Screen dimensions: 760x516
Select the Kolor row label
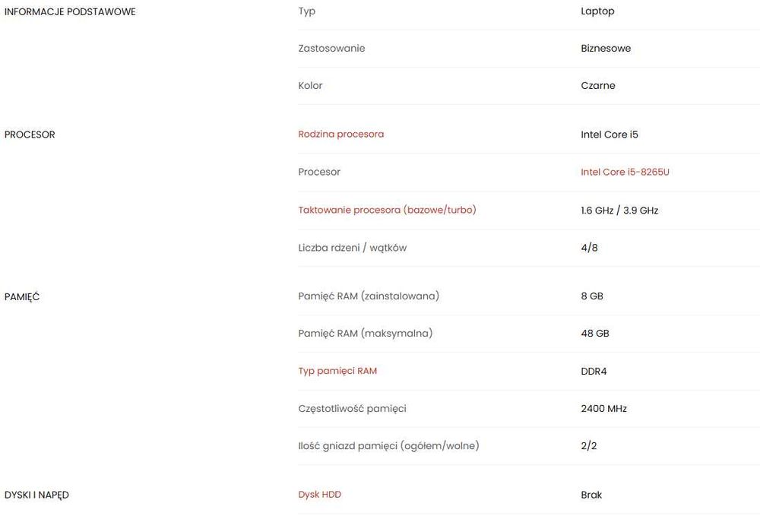[x=310, y=86]
